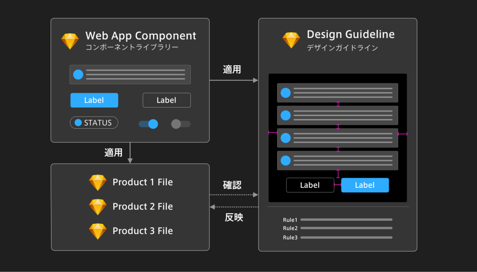Click the 確認 label above the dotted arrow
Image resolution: width=477 pixels, height=272 pixels.
(232, 185)
